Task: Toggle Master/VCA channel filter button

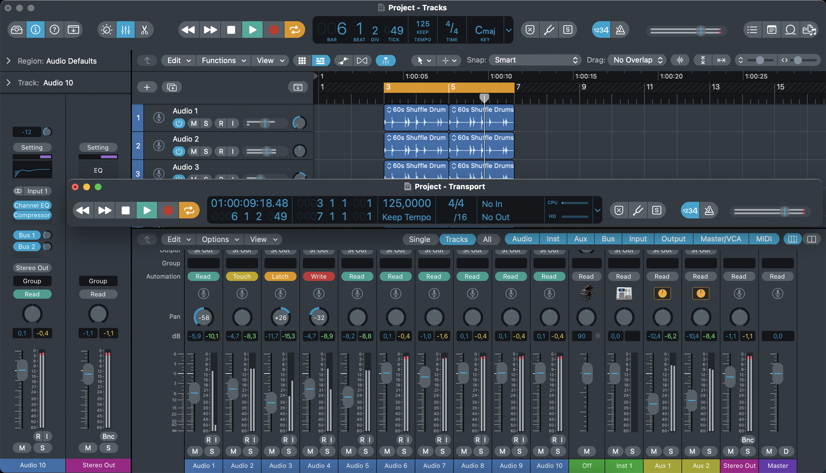Action: pyautogui.click(x=720, y=239)
